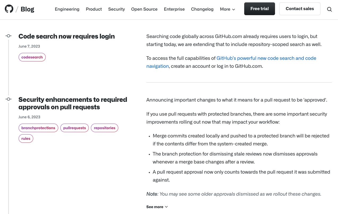This screenshot has width=338, height=214.
Task: View the Changelog page
Action: coord(202,9)
